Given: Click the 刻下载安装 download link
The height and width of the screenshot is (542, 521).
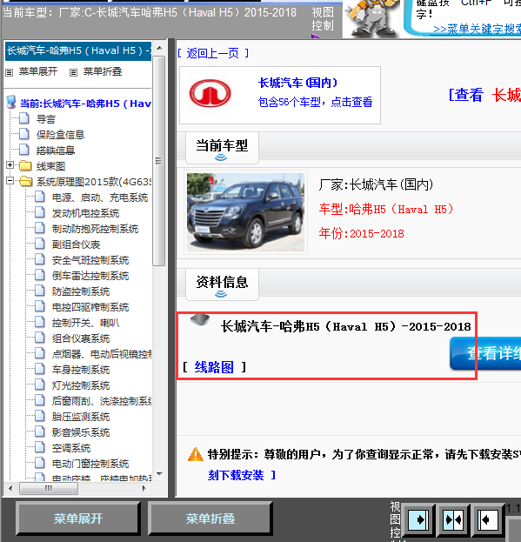Looking at the screenshot, I should 236,475.
